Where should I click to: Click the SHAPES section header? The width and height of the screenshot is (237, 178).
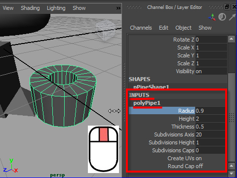pos(139,79)
